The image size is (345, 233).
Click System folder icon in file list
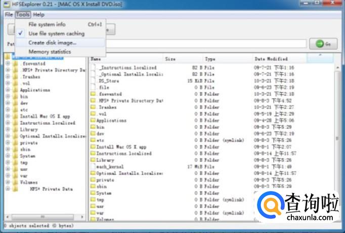(93, 193)
